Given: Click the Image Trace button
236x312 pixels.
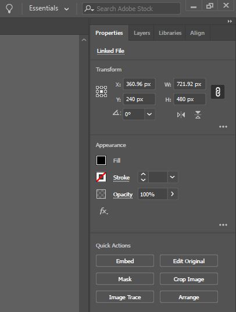Looking at the screenshot, I should point(125,297).
